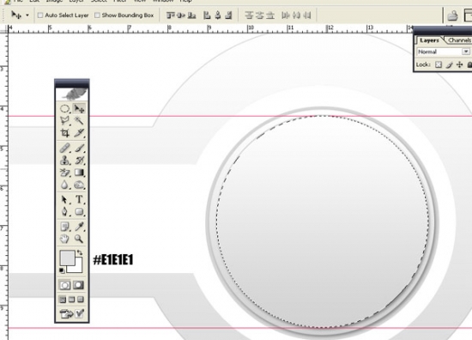Select the Pen tool
472x340 pixels.
pyautogui.click(x=64, y=212)
